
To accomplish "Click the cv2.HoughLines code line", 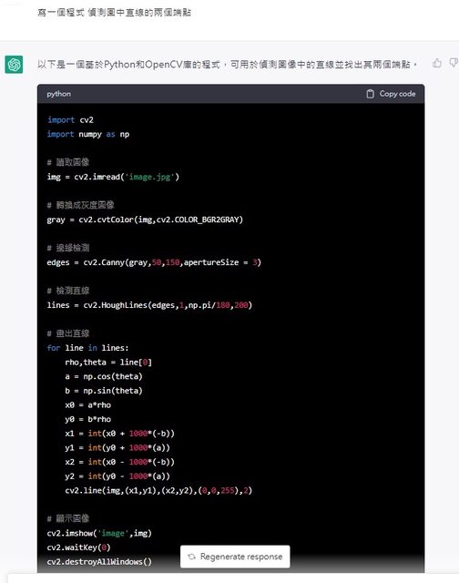I will click(x=149, y=305).
